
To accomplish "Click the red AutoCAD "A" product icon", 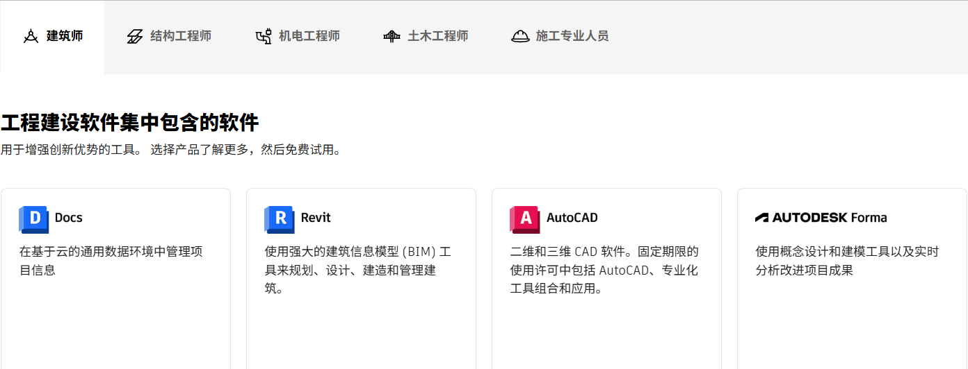I will pos(524,218).
